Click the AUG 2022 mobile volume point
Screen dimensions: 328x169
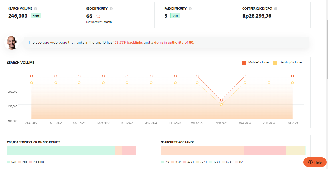tap(31, 76)
